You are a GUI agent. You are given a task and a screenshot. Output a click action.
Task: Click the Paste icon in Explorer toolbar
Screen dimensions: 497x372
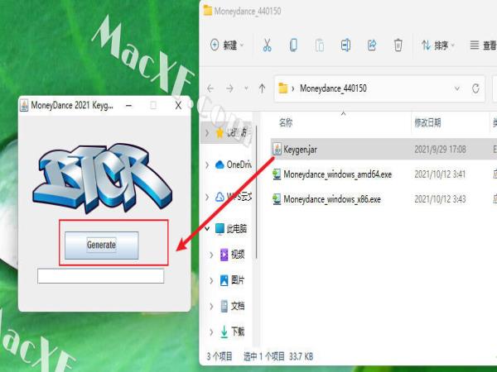tap(320, 45)
